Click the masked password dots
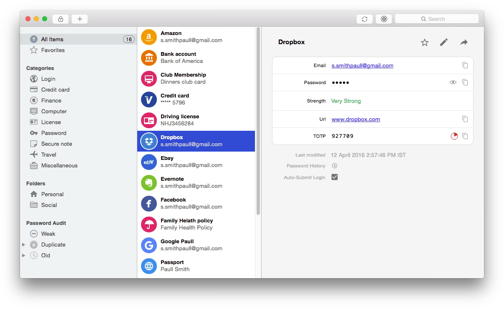Viewport: 504px width, 309px height. click(x=340, y=82)
